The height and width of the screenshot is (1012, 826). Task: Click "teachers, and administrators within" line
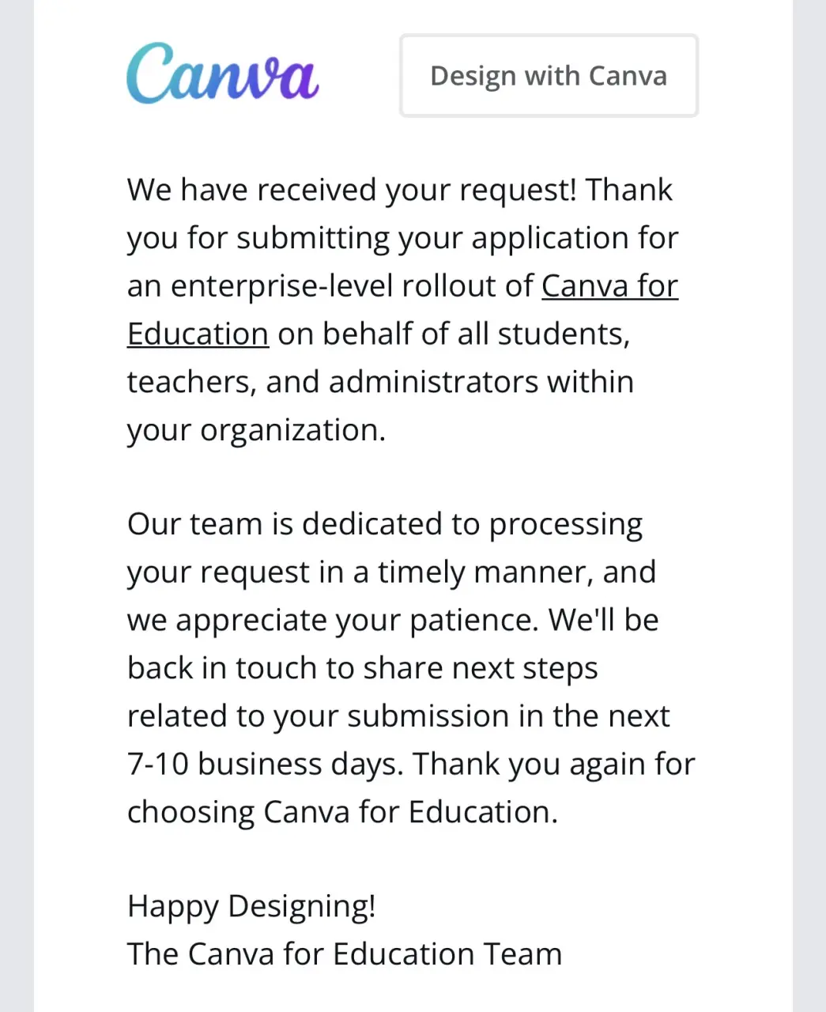380,382
